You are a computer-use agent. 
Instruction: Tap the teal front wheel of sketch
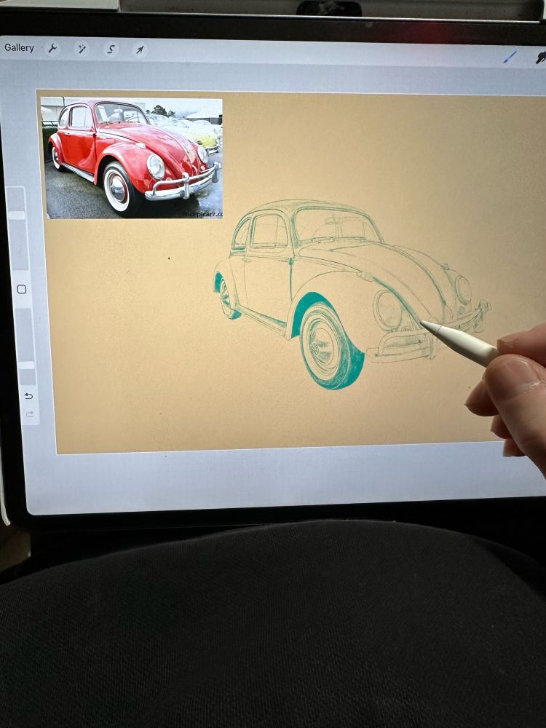[x=331, y=347]
